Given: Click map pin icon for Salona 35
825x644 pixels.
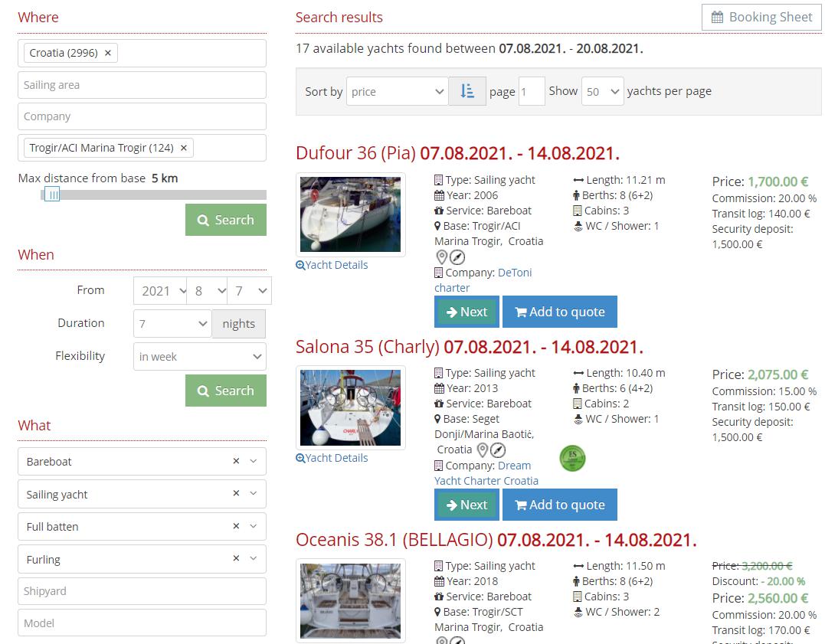Looking at the screenshot, I should coord(483,449).
